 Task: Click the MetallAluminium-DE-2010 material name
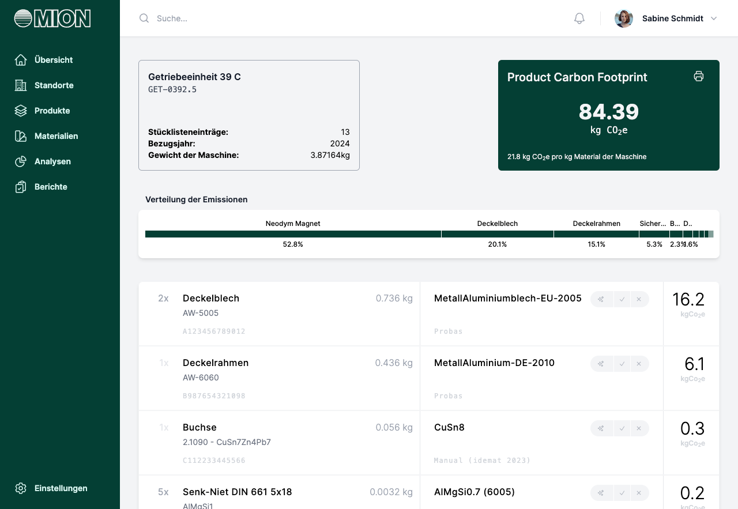[x=494, y=363]
